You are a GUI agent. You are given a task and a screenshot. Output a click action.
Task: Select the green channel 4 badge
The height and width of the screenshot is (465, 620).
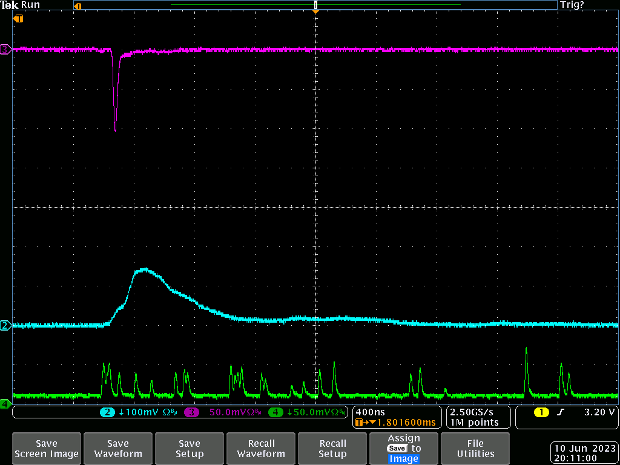[275, 412]
